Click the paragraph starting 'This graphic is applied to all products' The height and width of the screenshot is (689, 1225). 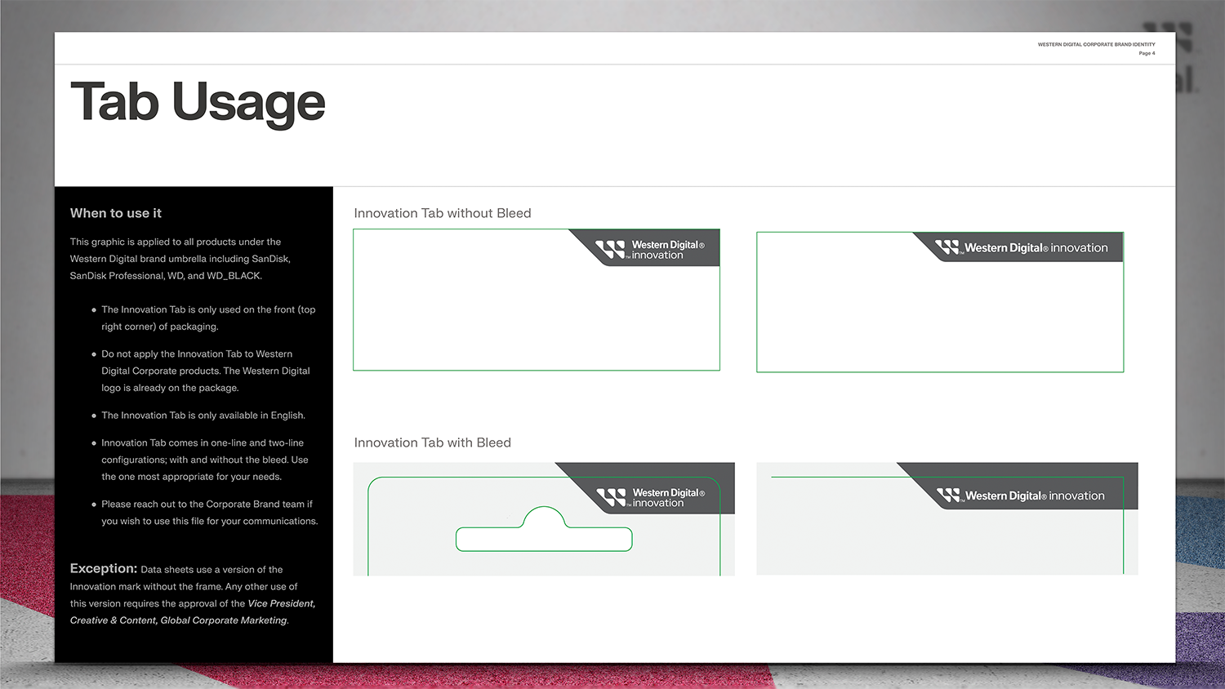180,259
